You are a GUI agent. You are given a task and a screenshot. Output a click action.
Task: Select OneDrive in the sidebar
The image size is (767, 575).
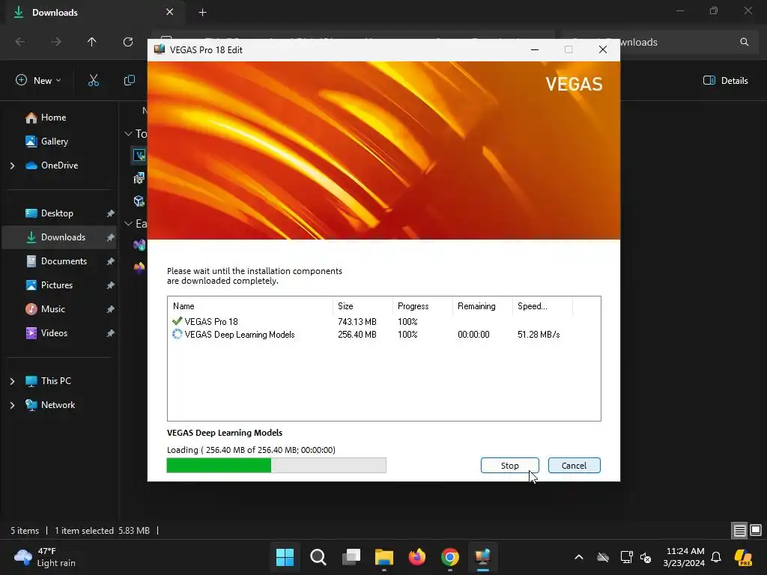(x=59, y=165)
